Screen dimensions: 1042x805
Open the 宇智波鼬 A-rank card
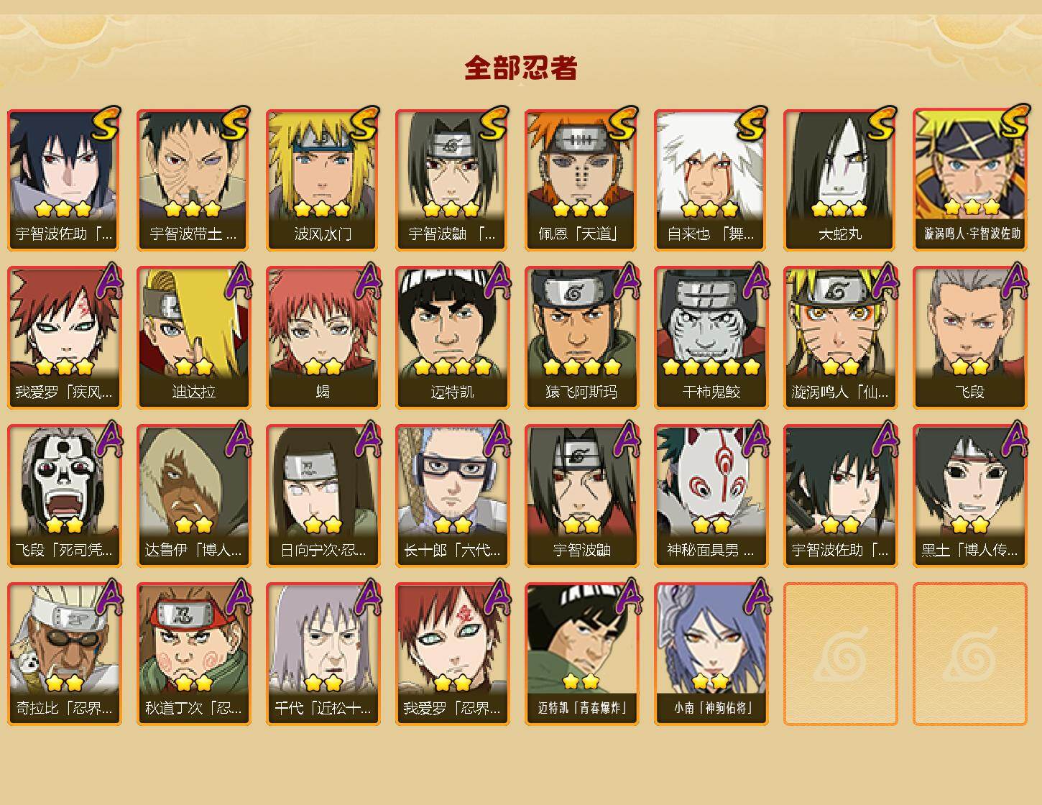click(x=581, y=496)
